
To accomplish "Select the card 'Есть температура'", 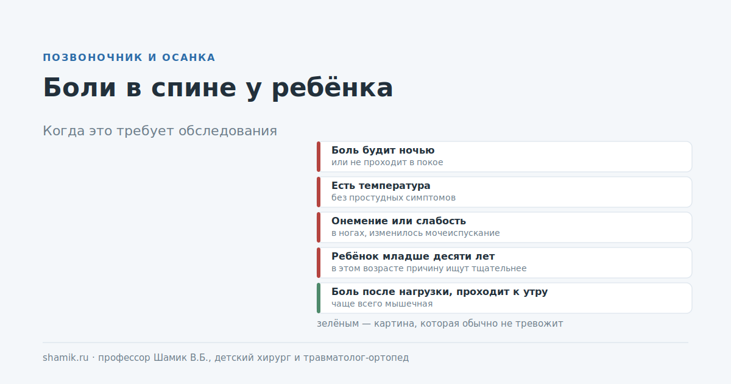I will pyautogui.click(x=504, y=192).
